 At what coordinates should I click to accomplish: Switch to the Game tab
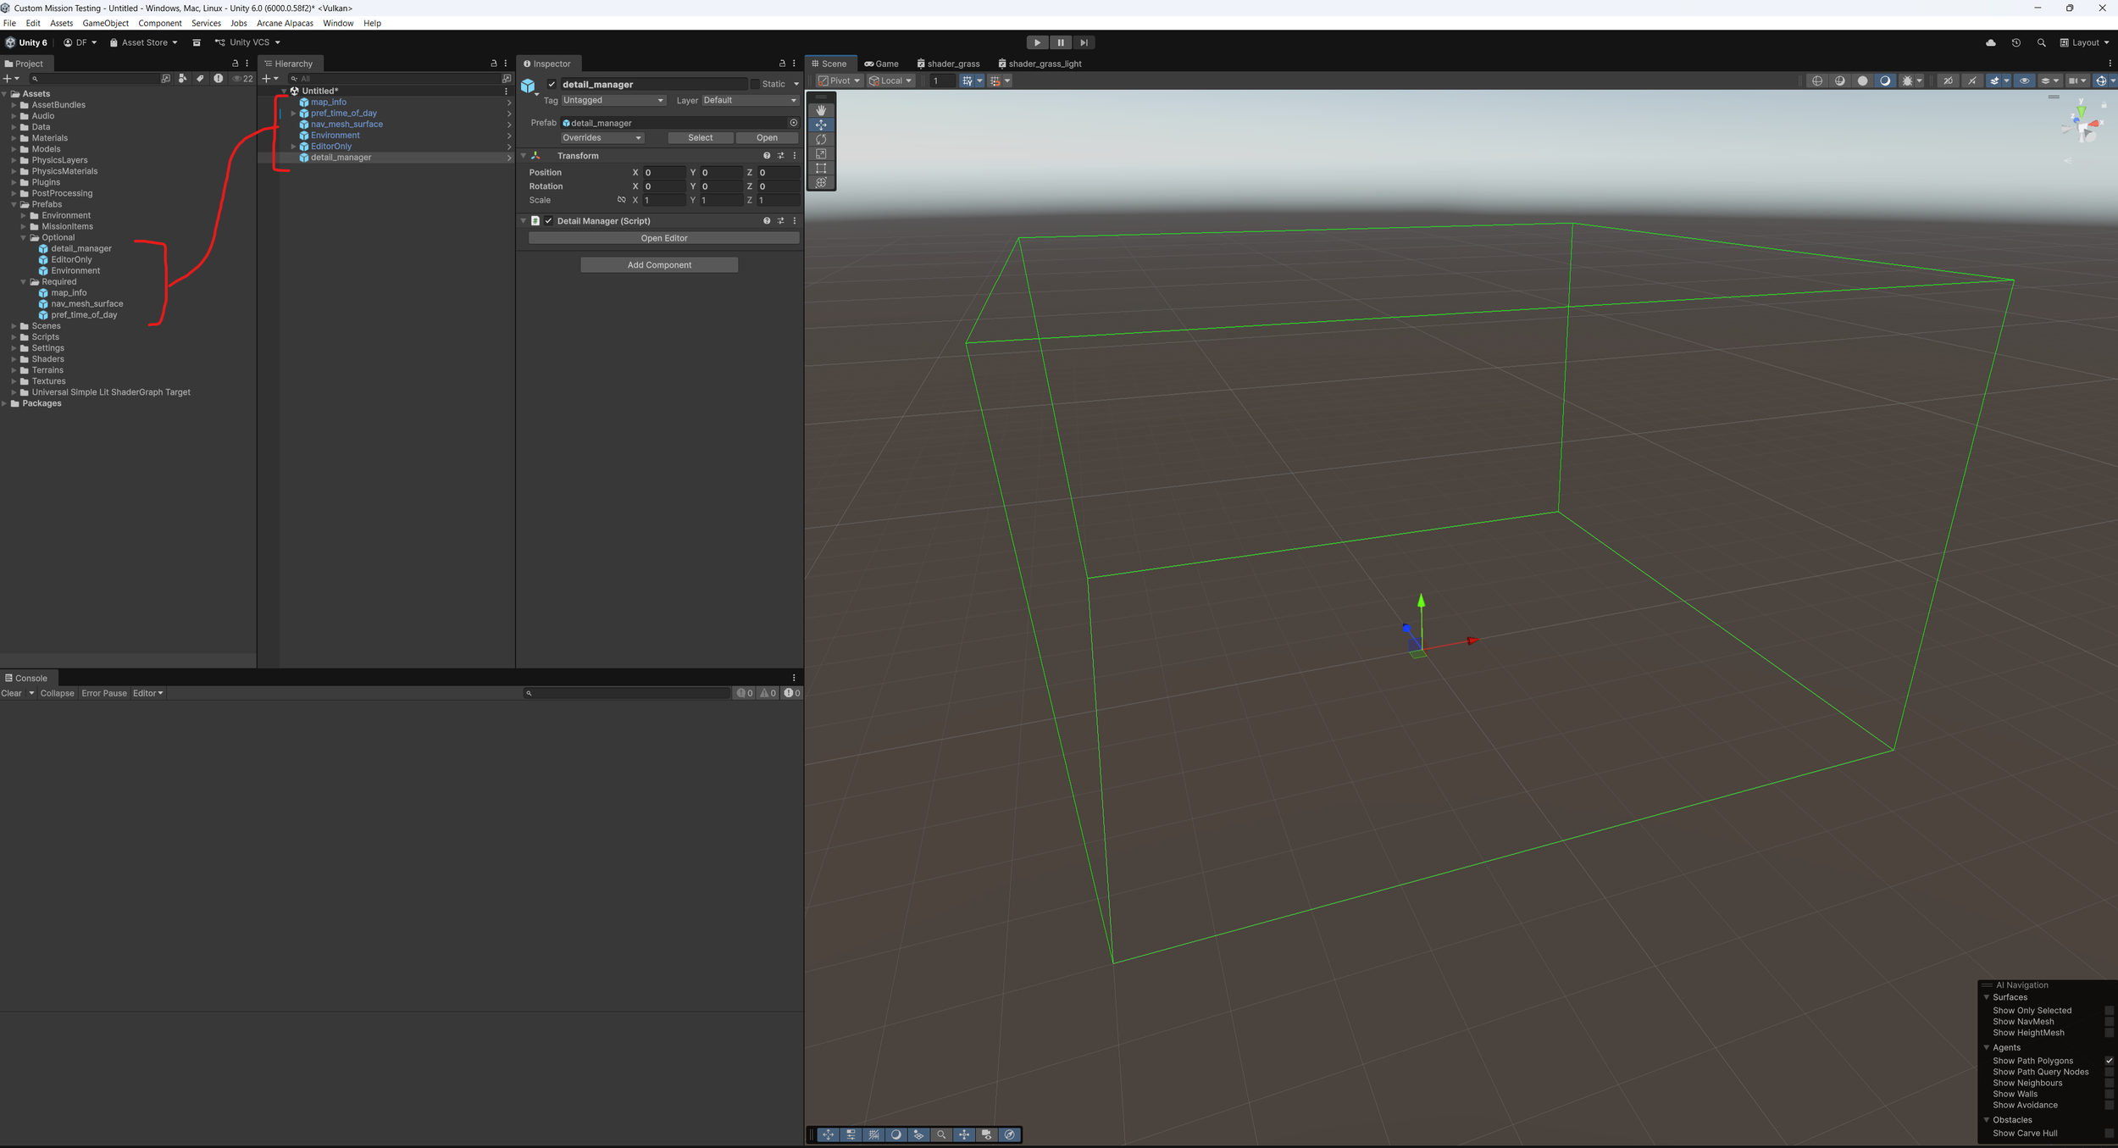point(881,64)
